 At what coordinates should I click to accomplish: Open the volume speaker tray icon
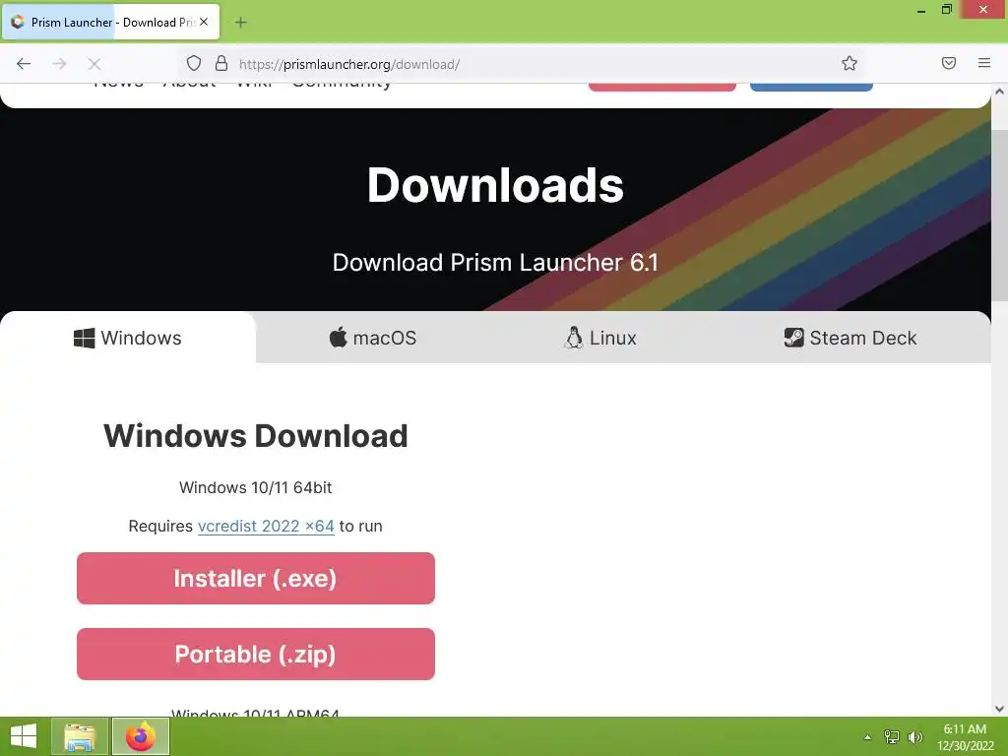pos(915,736)
